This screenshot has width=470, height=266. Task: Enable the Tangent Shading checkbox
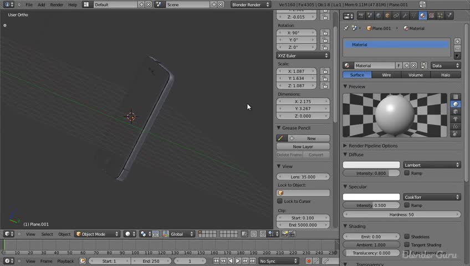click(x=407, y=244)
